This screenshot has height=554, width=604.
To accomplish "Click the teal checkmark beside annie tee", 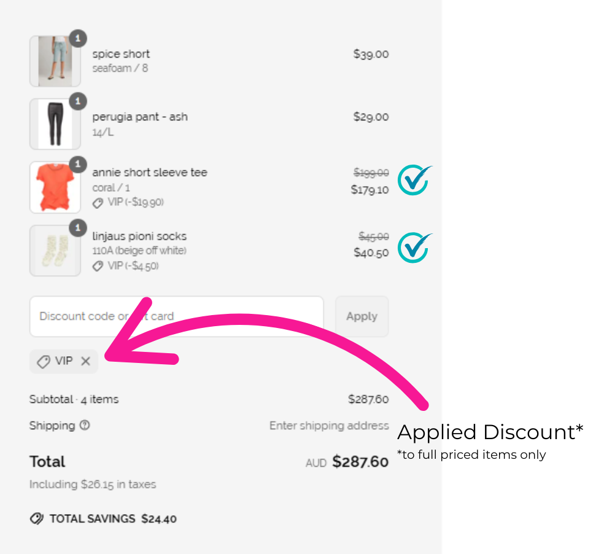I will coord(414,180).
